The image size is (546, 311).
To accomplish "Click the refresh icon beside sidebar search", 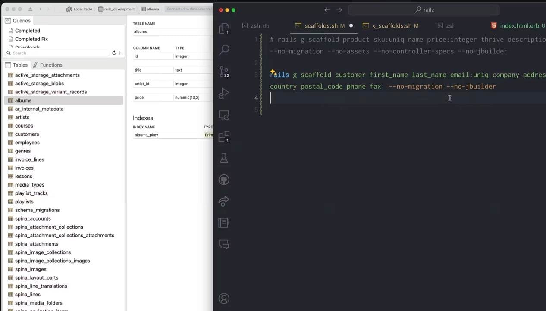I will pos(114,53).
